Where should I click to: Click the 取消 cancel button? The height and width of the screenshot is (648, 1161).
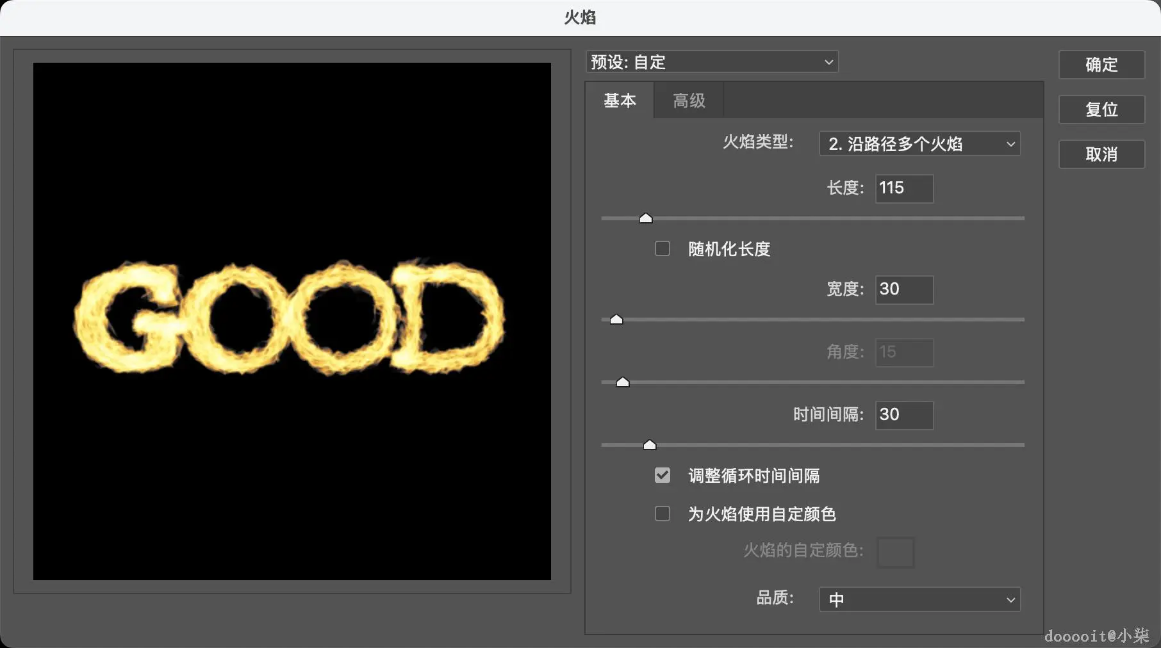1101,154
